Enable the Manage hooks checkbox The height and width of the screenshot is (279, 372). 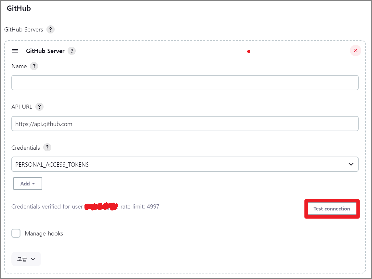16,233
